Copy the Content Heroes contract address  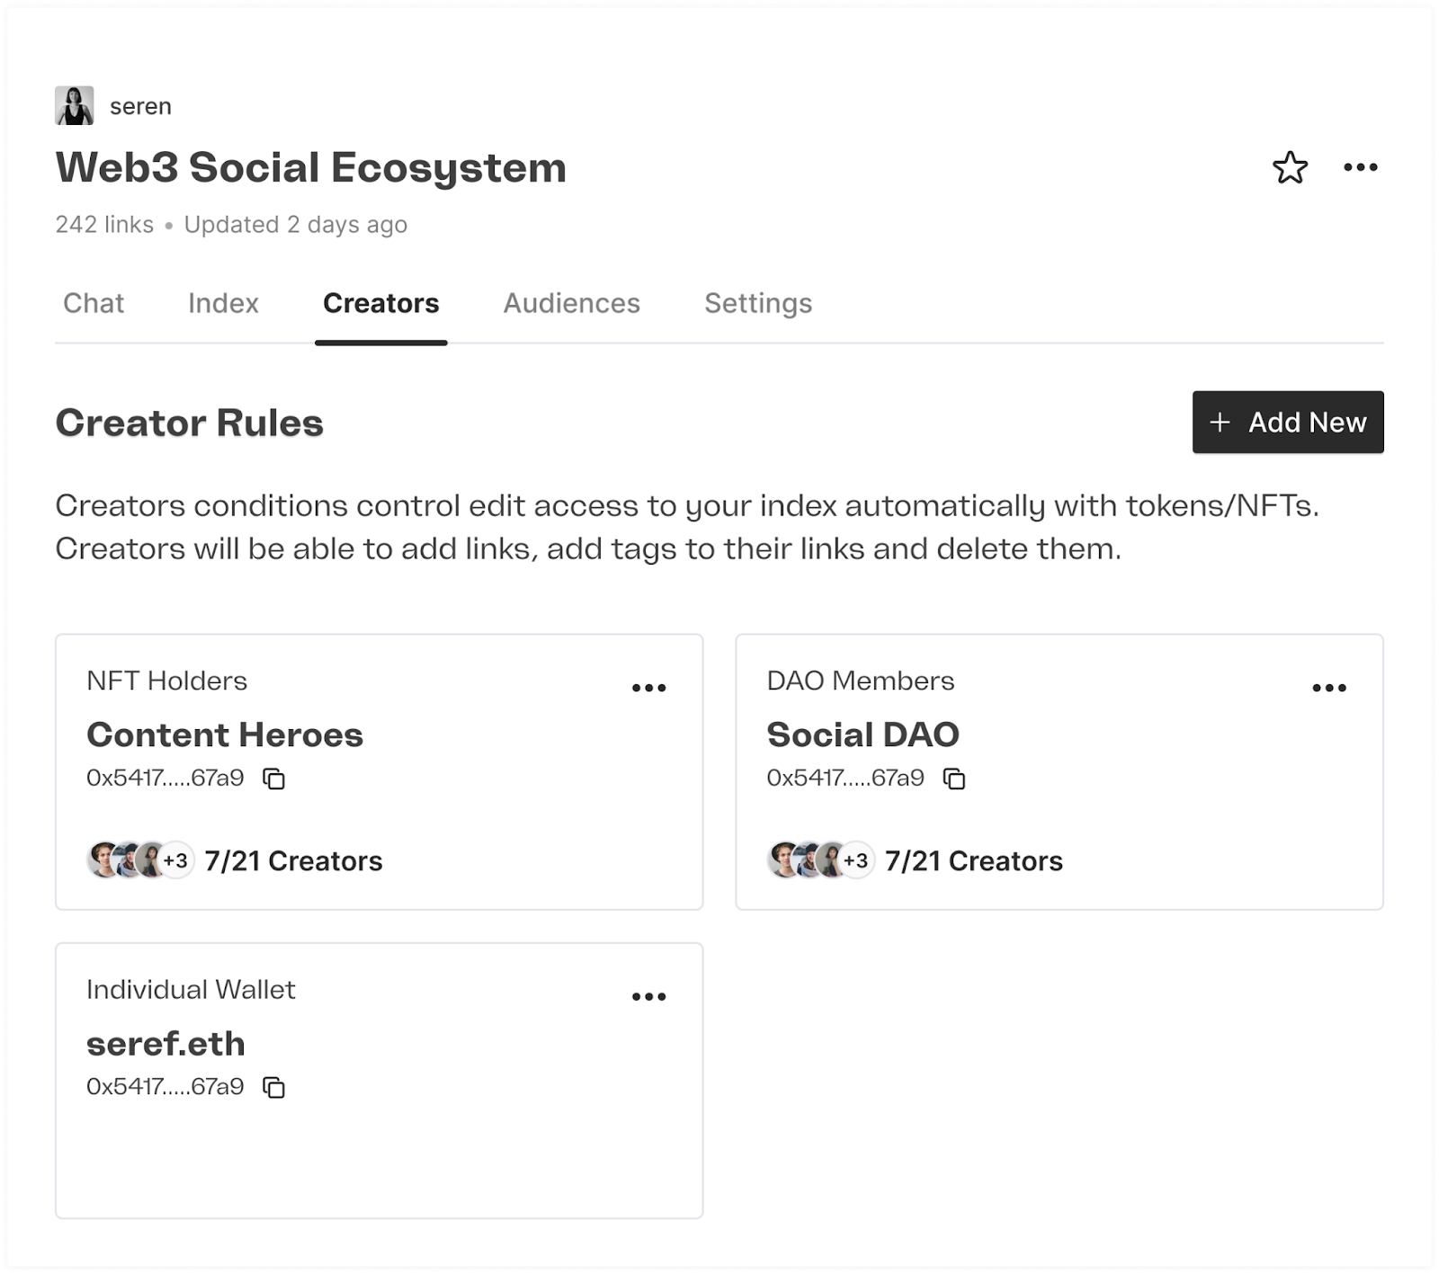click(274, 779)
